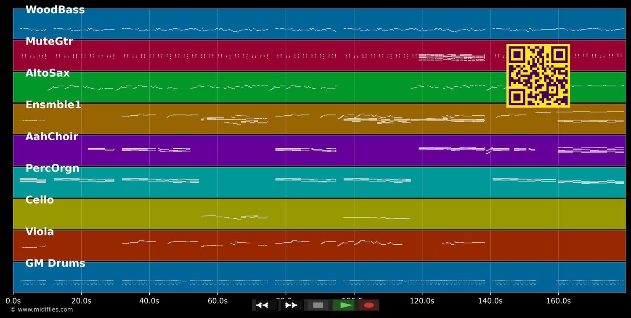Jump to the 120.0s timeline mark
The width and height of the screenshot is (631, 318).
click(422, 301)
